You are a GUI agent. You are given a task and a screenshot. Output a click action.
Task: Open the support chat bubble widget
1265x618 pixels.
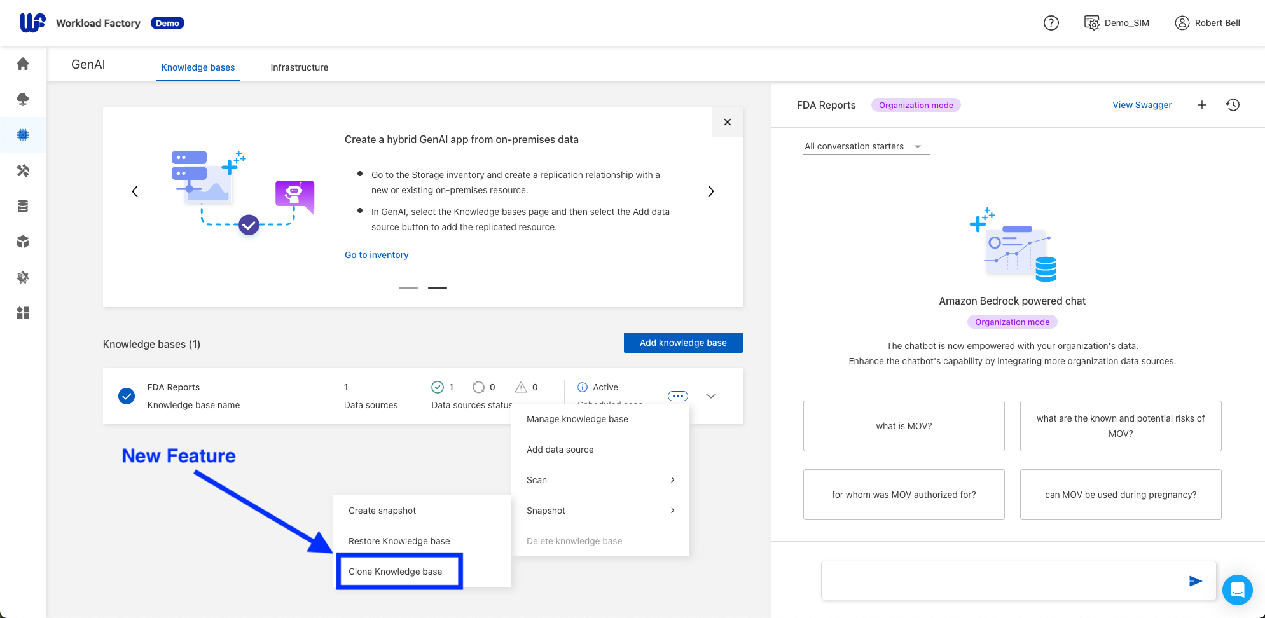1237,590
